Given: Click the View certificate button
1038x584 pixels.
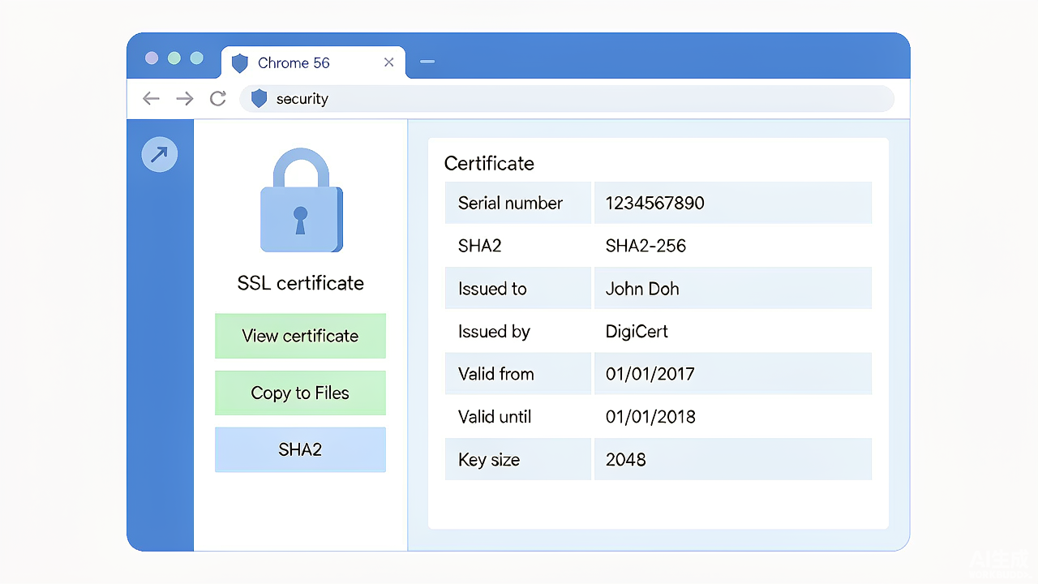Looking at the screenshot, I should tap(300, 336).
